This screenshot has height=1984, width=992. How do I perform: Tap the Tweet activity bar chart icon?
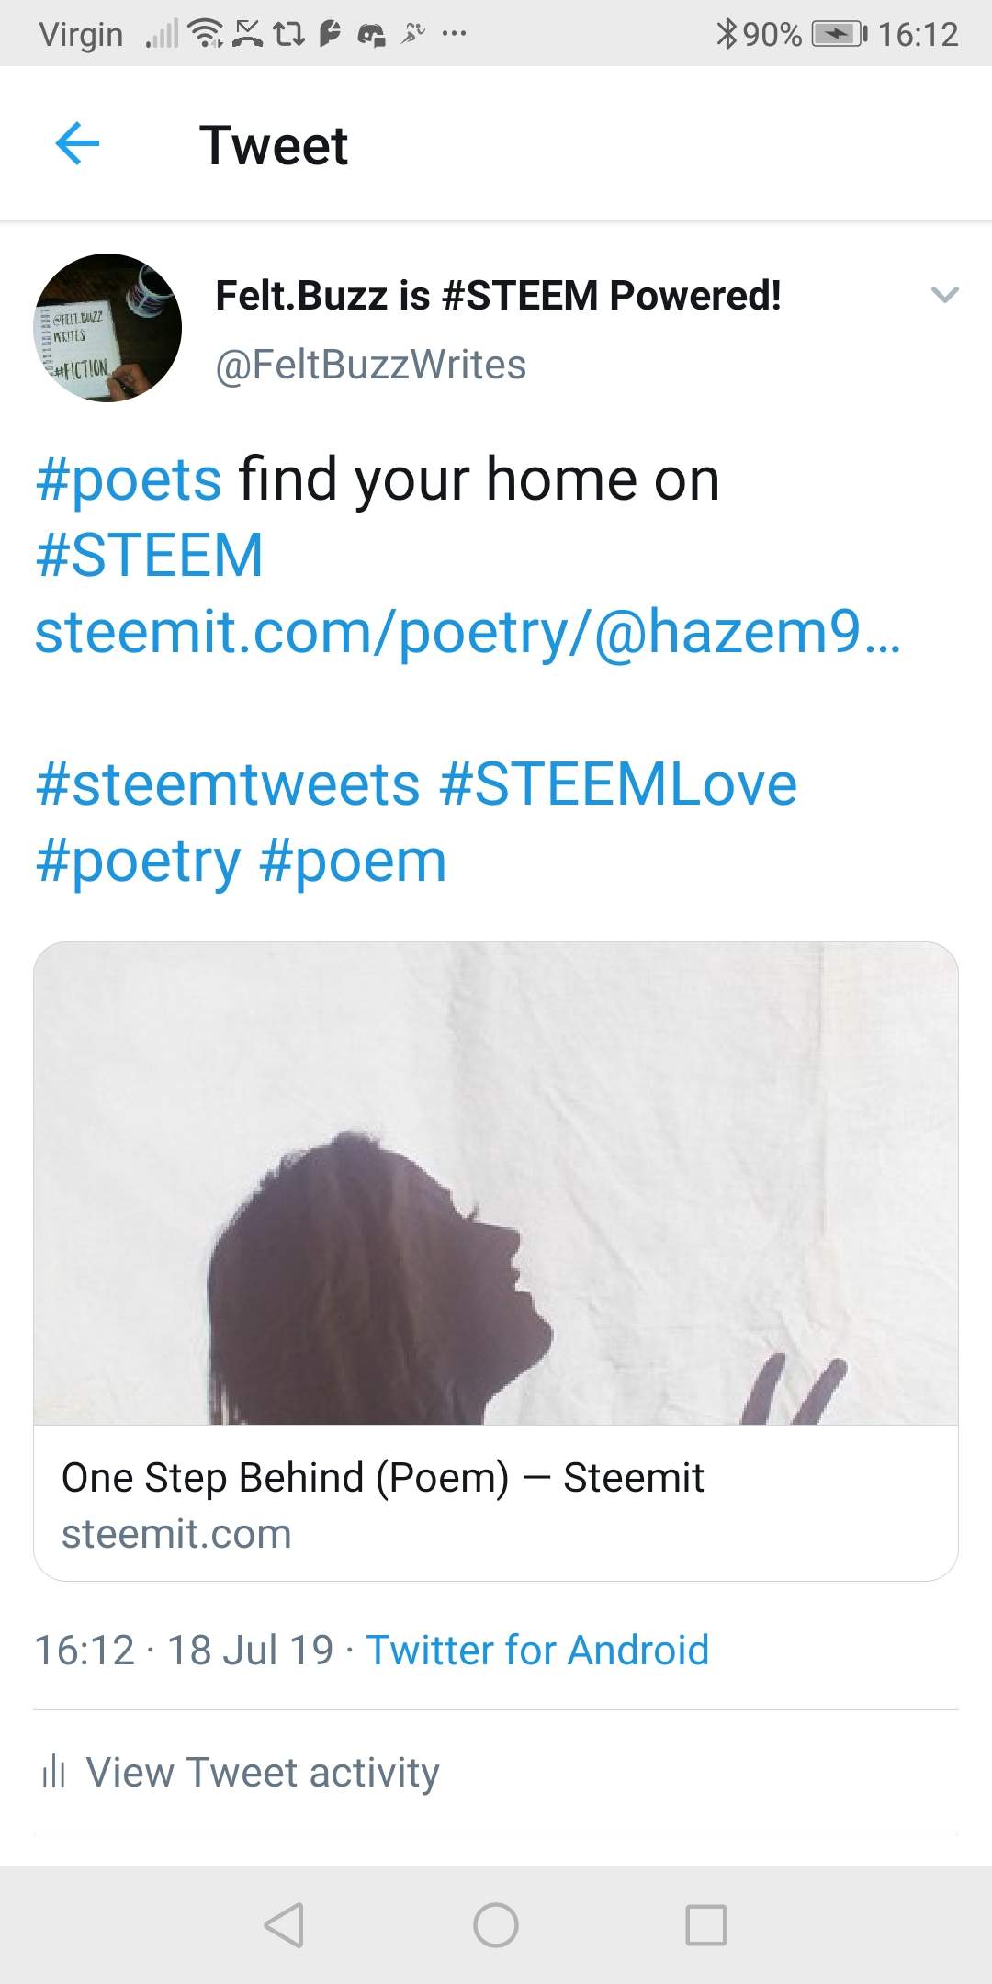(54, 1772)
